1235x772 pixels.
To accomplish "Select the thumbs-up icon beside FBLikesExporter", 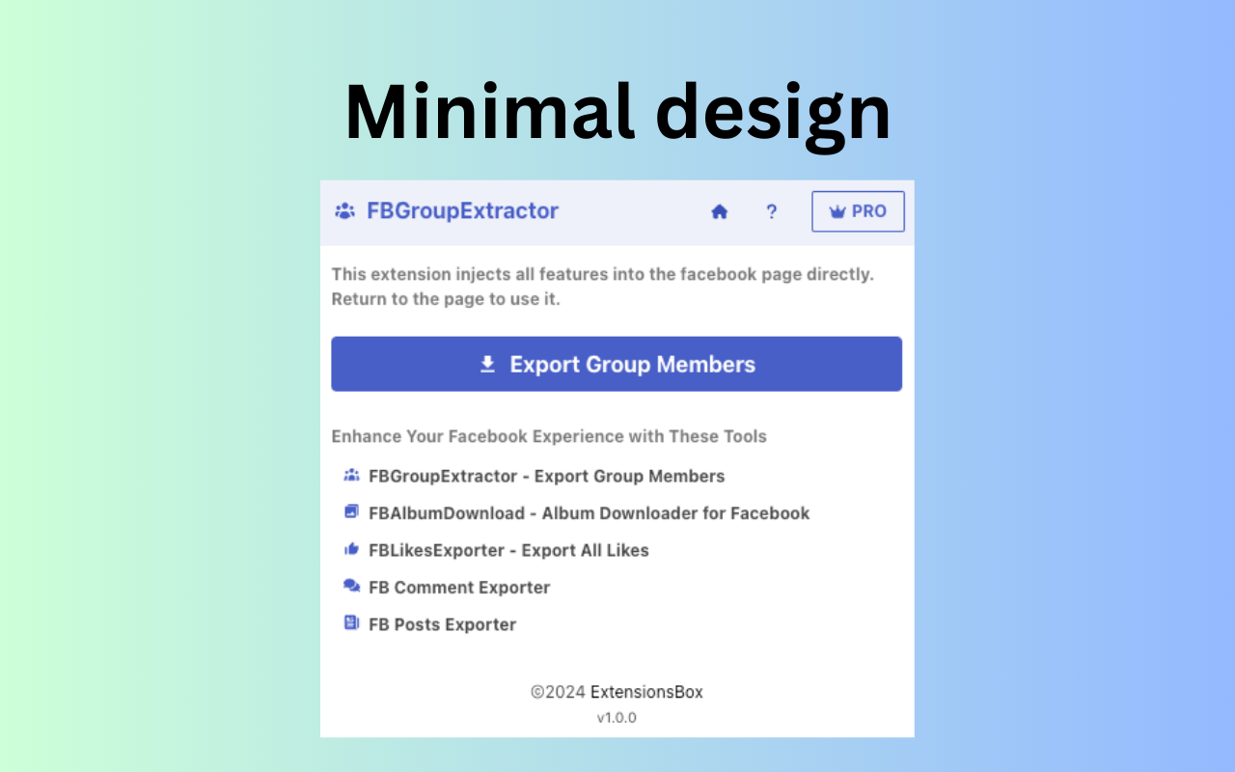I will coord(351,548).
